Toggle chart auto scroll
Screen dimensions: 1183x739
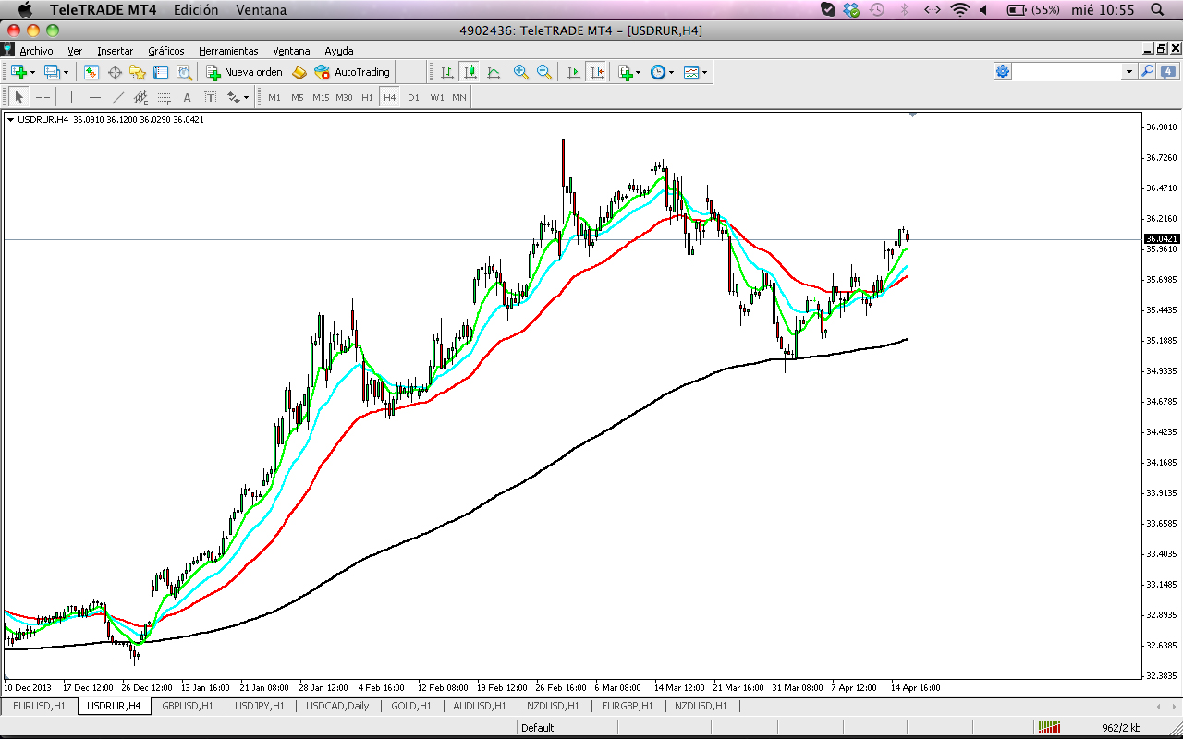tap(573, 72)
